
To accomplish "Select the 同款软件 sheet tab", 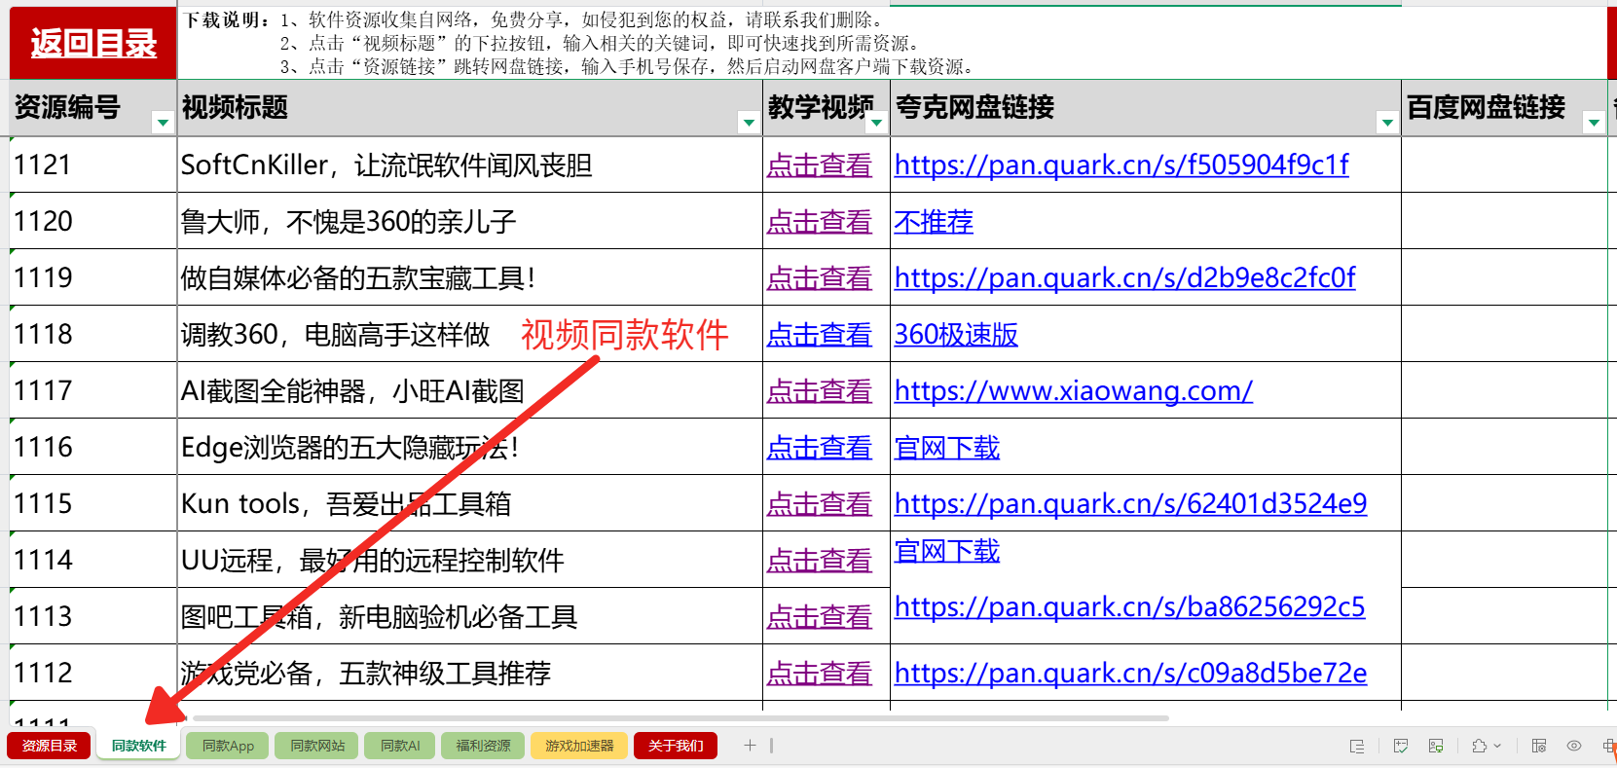I will tap(139, 746).
